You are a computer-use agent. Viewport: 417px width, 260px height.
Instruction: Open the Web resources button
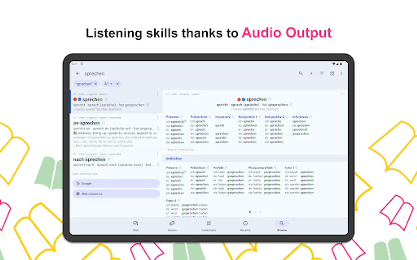point(116,194)
